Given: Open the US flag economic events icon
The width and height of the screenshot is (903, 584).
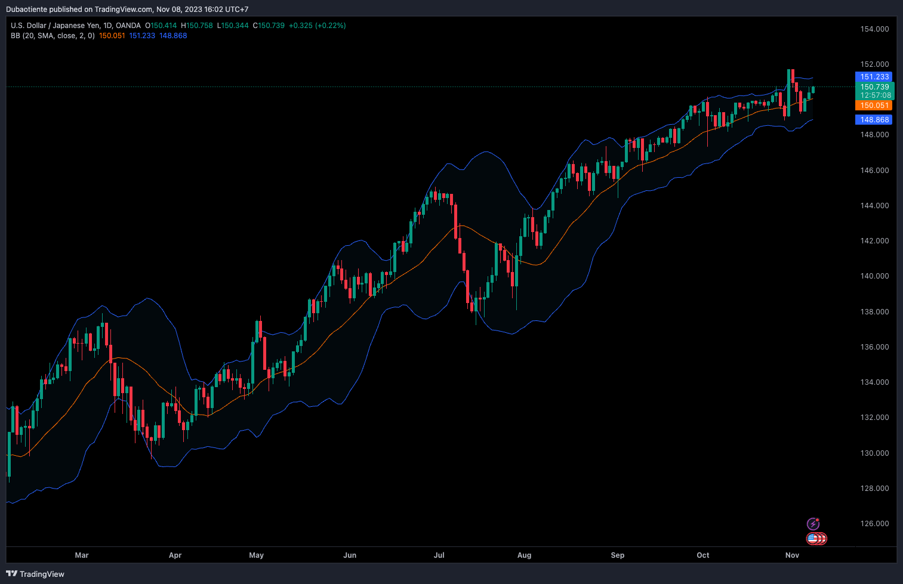Looking at the screenshot, I should (816, 539).
